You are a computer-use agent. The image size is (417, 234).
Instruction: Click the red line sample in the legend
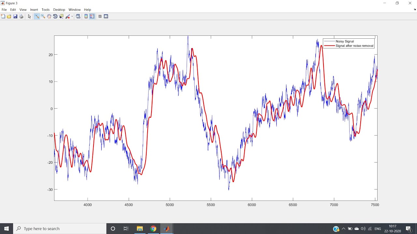[x=329, y=46]
